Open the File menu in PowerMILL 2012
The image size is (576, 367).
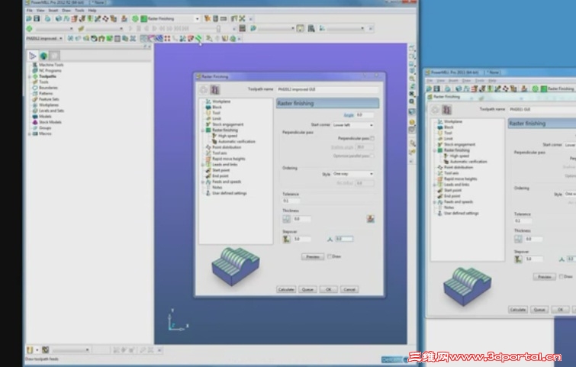pyautogui.click(x=30, y=10)
